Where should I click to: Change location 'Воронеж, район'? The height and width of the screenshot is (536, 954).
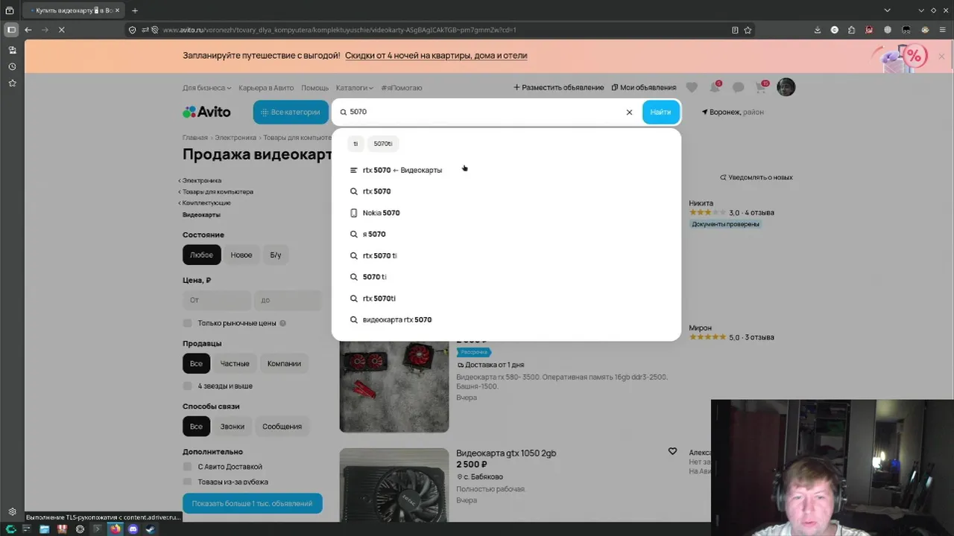tap(733, 112)
